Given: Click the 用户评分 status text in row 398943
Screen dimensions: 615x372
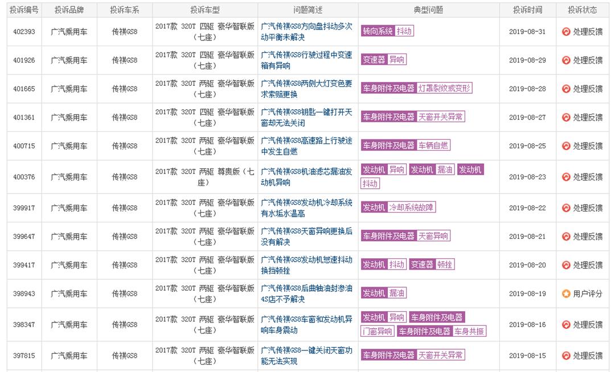Looking at the screenshot, I should point(587,294).
